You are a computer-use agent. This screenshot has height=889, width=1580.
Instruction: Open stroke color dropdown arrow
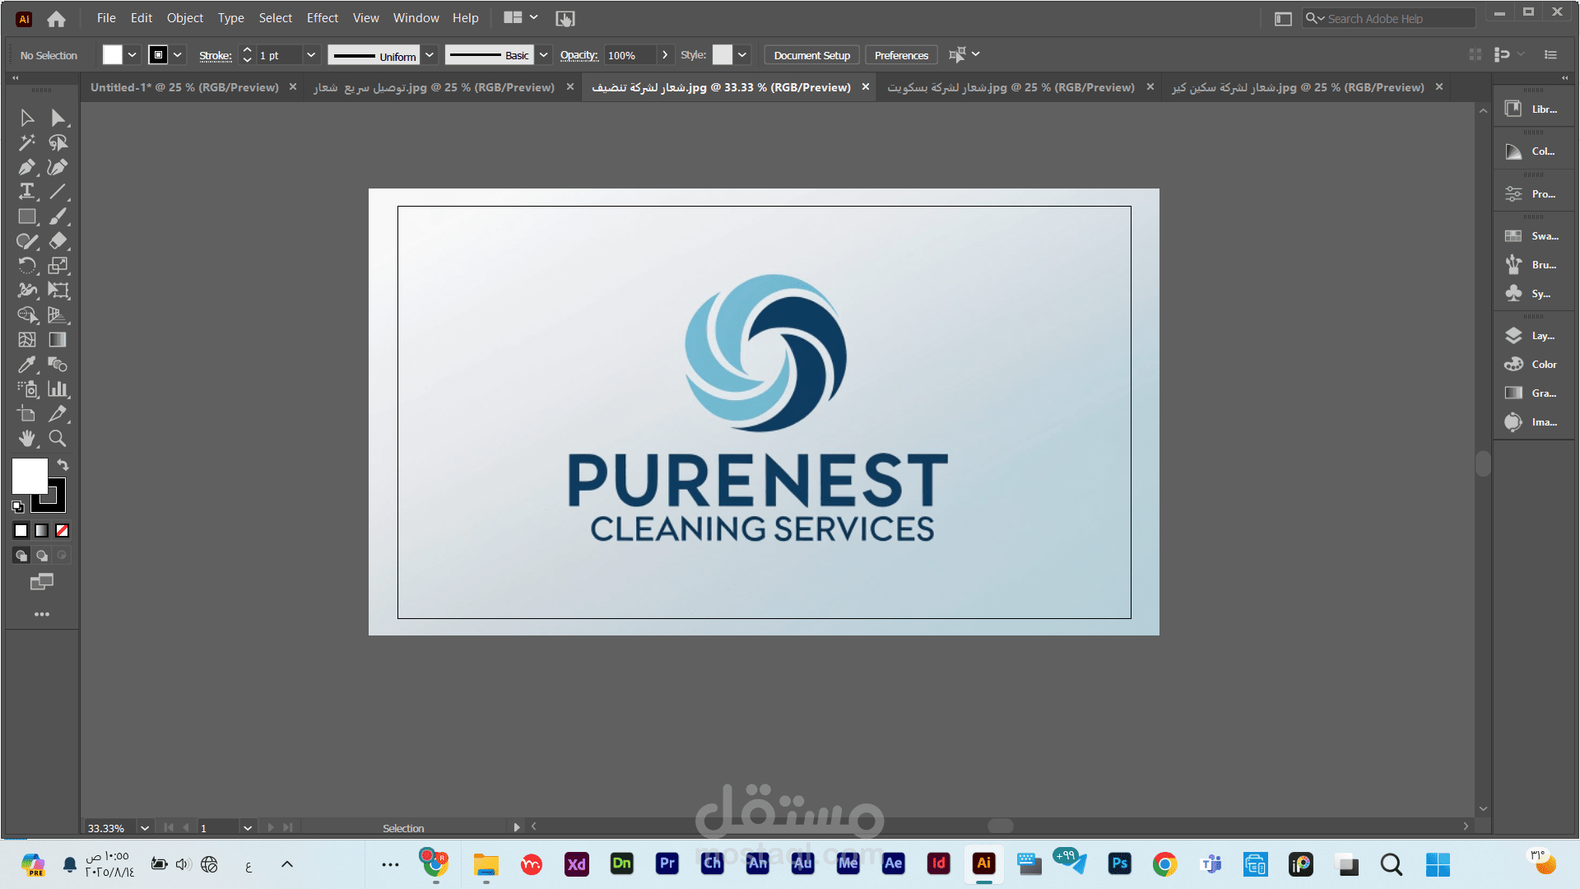178,55
